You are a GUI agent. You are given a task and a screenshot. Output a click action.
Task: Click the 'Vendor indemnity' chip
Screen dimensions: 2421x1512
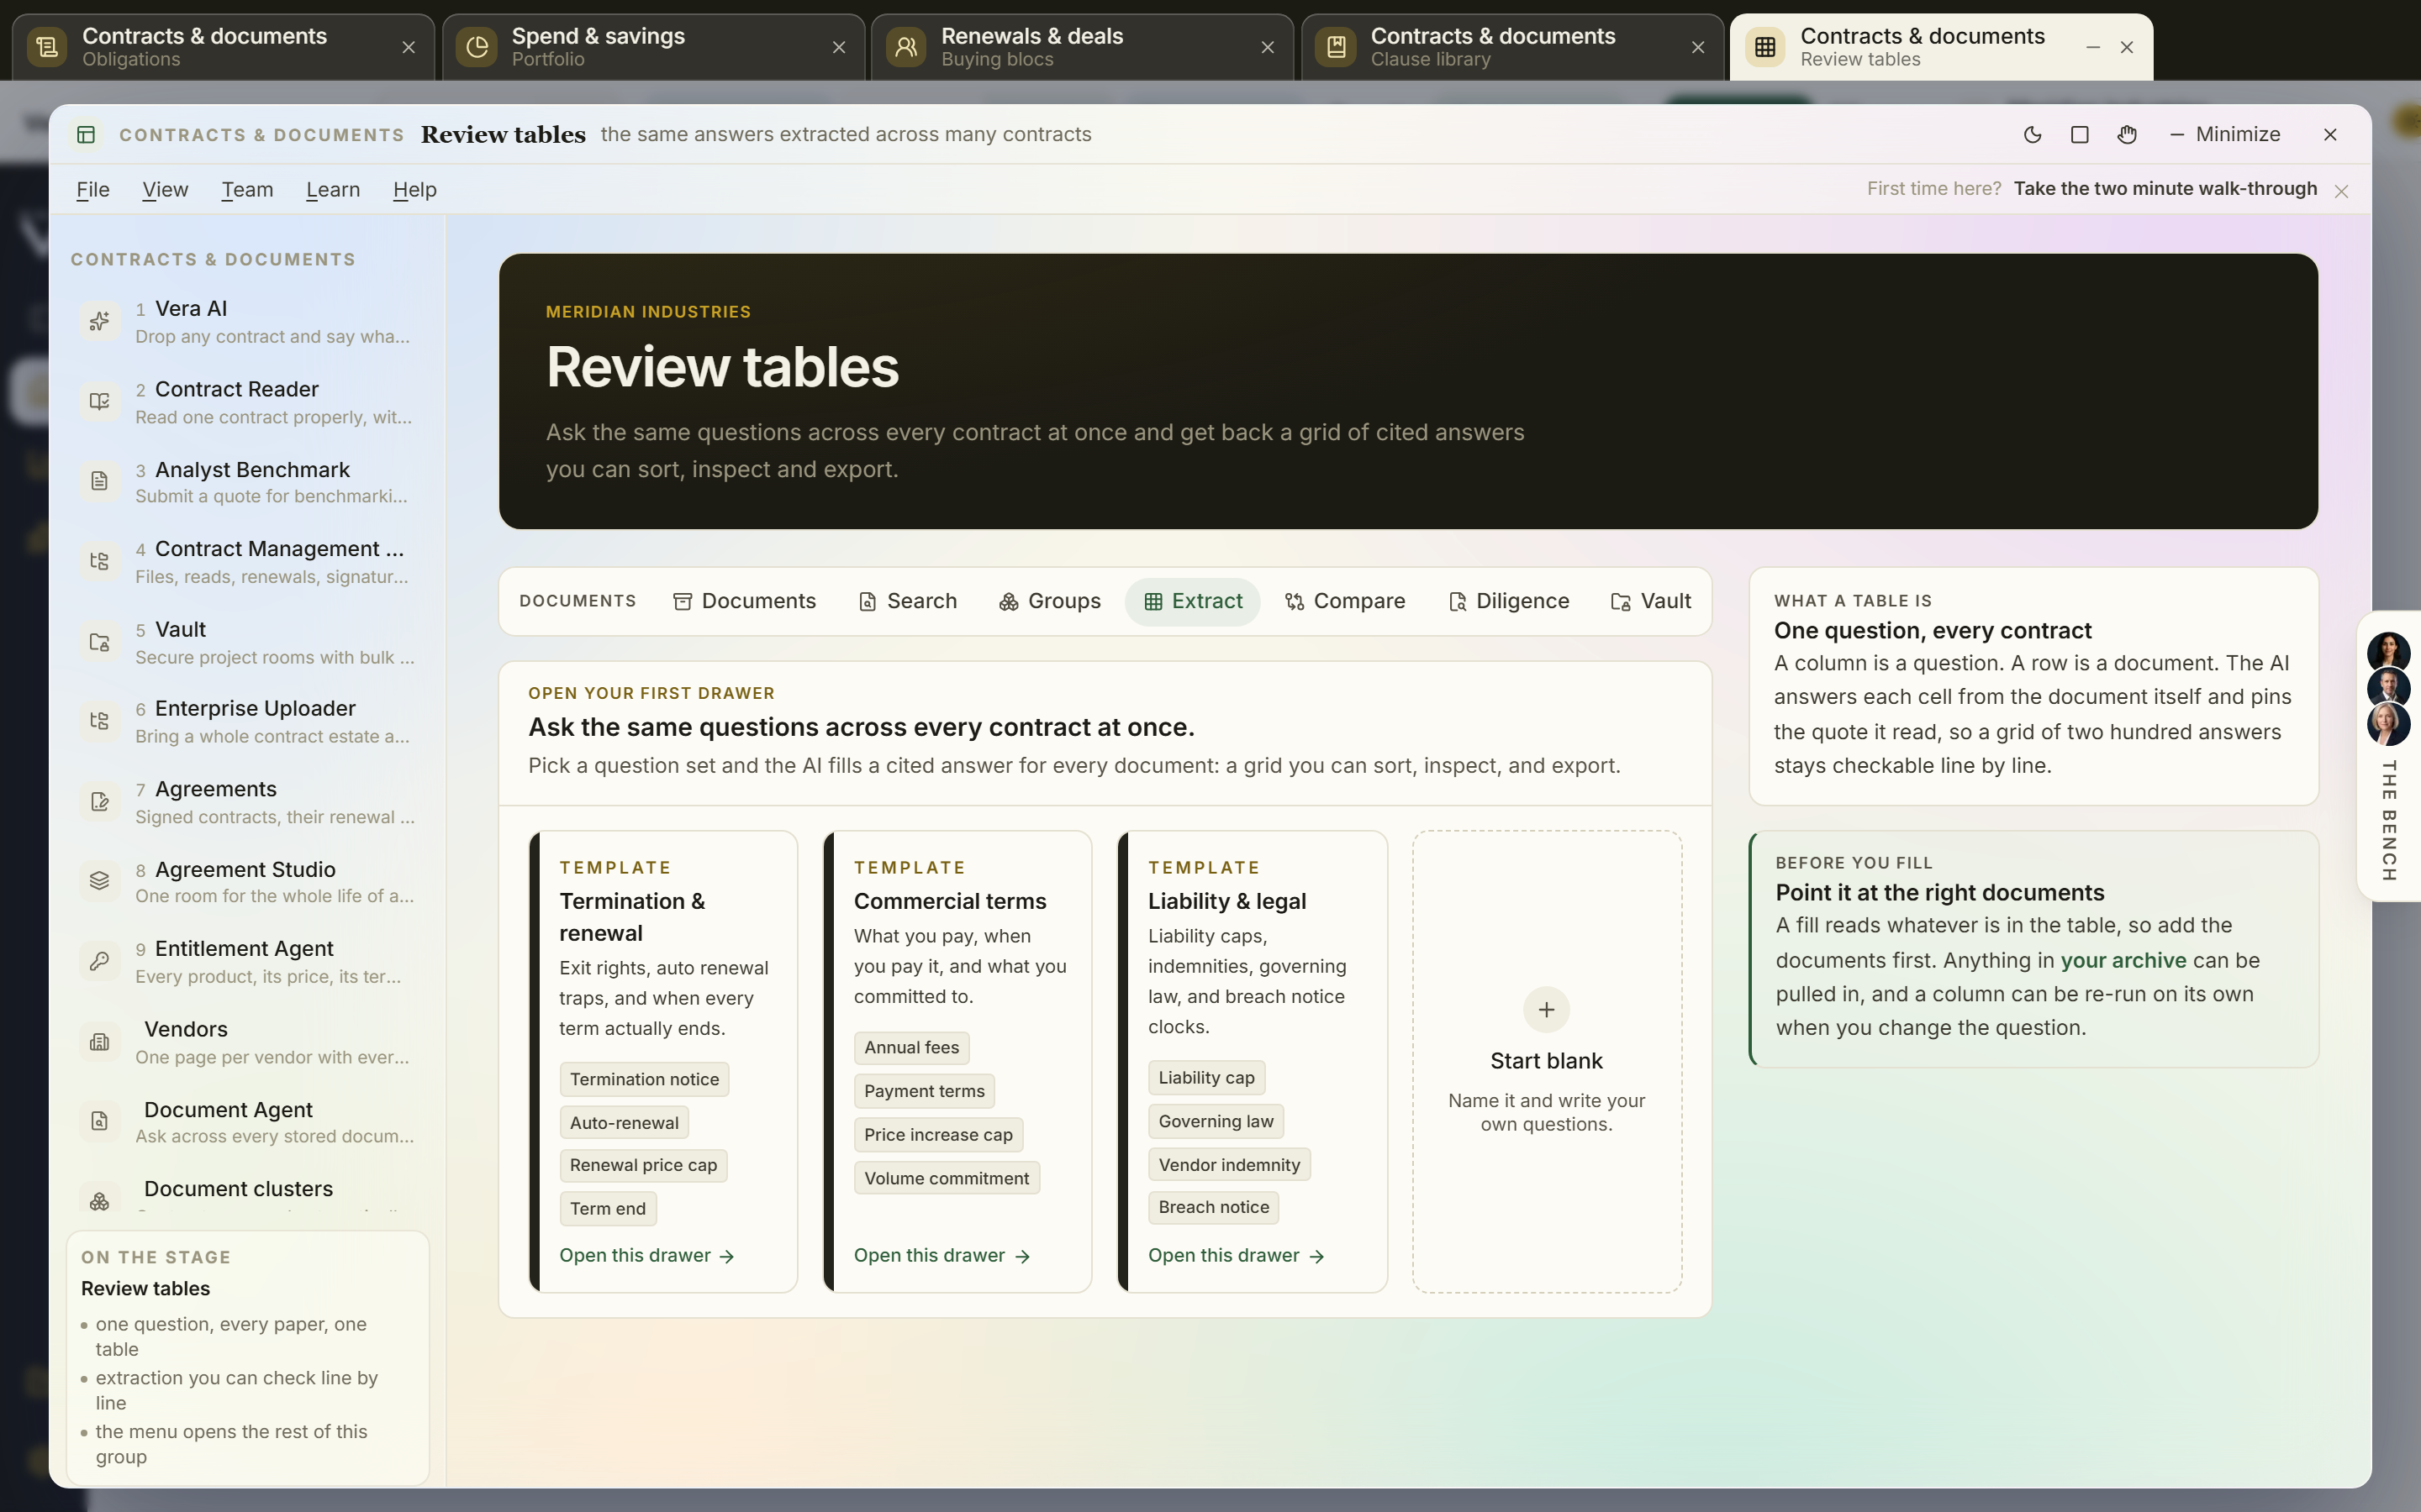click(x=1228, y=1165)
